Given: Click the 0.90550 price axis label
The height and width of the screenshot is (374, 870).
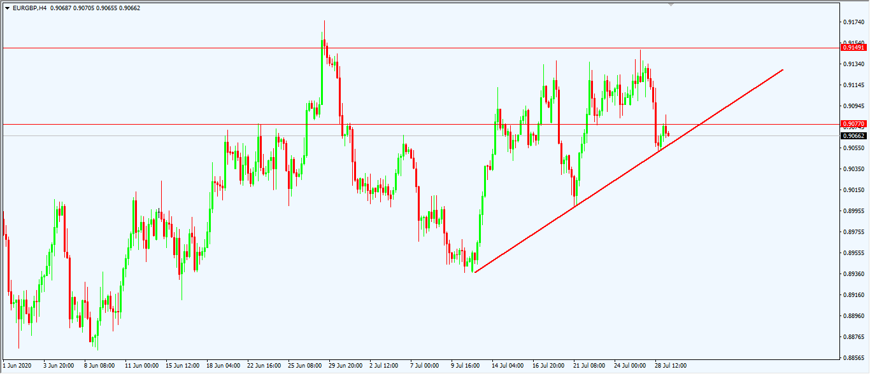Looking at the screenshot, I should (853, 148).
